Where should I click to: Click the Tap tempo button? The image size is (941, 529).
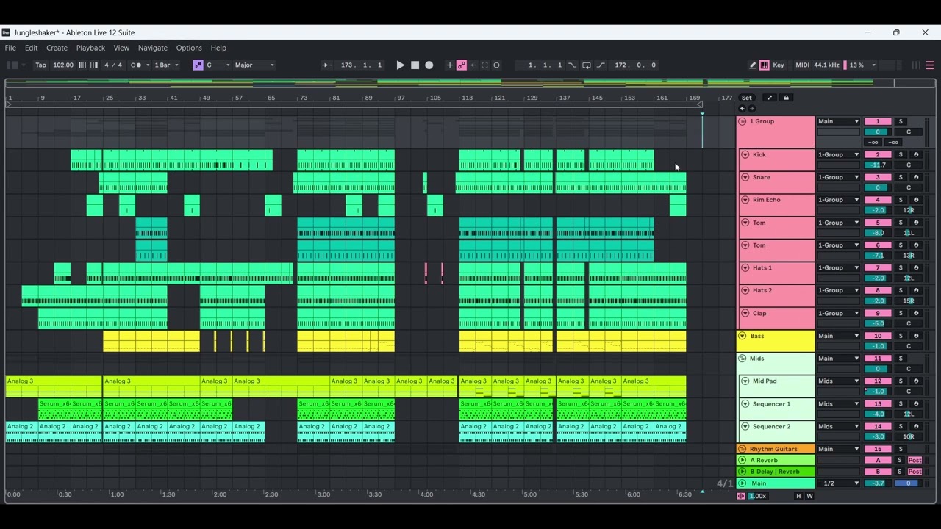tap(41, 65)
